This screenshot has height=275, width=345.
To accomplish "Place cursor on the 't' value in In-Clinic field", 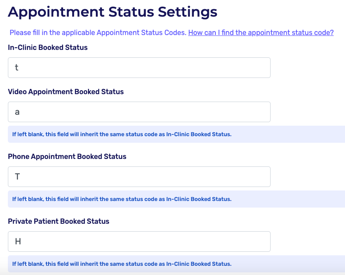I will click(17, 68).
